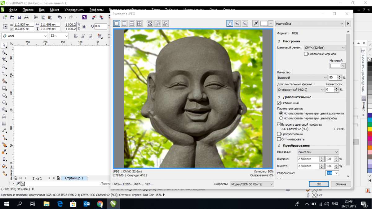The image size is (372, 209).
Task: Open the Эффекты menu
Action: 97,10
